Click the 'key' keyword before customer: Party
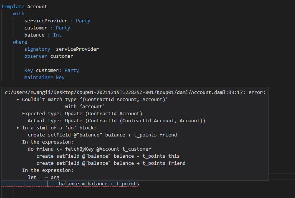The height and width of the screenshot is (198, 295). [x=29, y=70]
